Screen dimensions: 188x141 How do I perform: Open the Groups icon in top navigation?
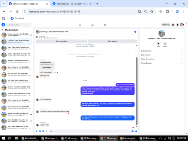coord(105,25)
